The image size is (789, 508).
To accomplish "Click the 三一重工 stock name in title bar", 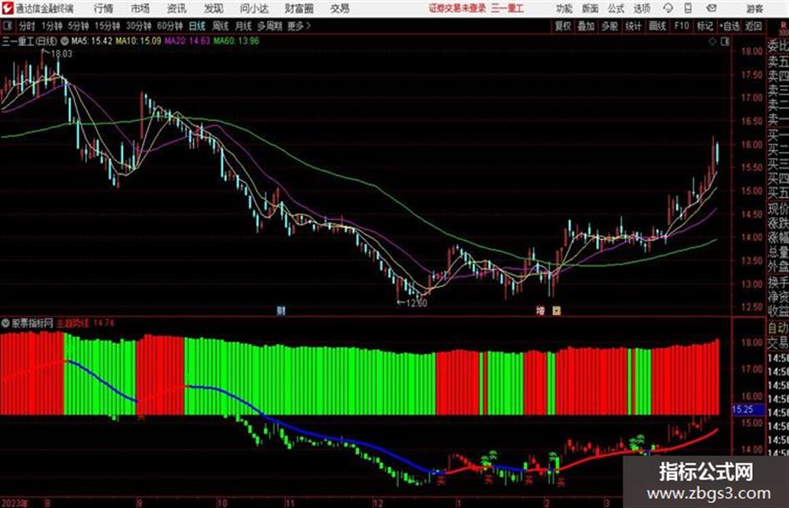I will coord(508,8).
